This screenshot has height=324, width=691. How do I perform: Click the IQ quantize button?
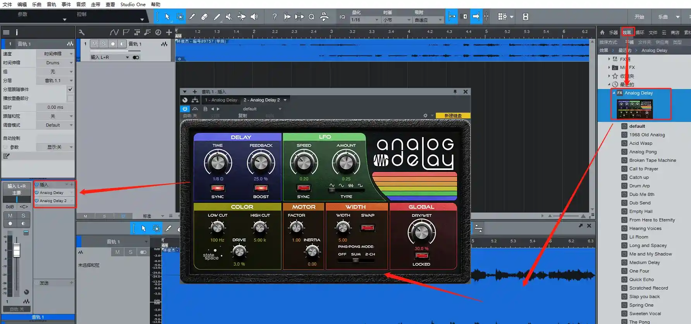(342, 17)
